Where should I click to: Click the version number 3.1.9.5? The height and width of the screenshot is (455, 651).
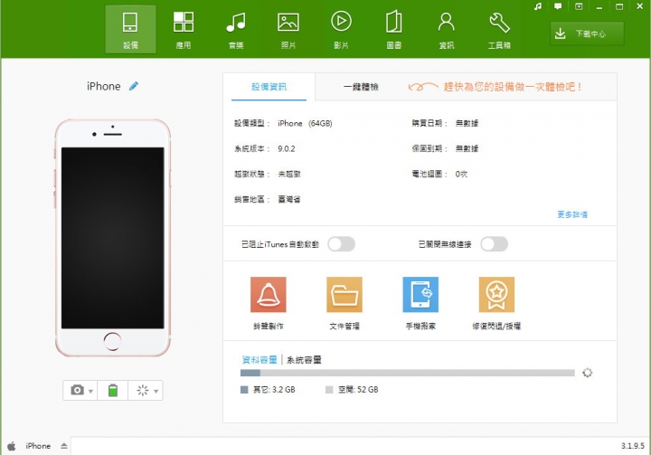point(633,445)
